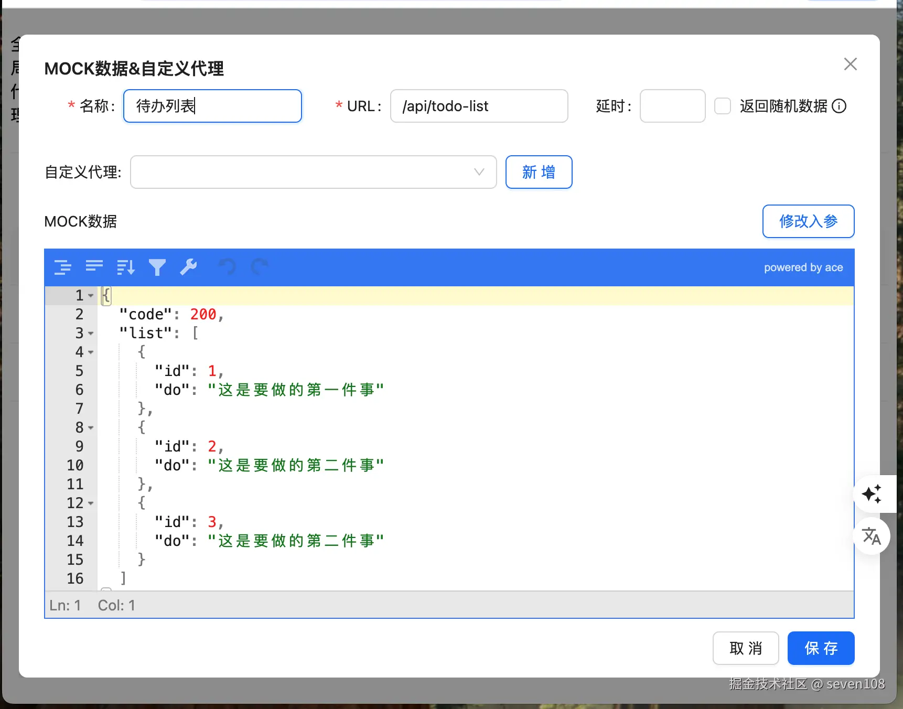
Task: Collapse the second list object at line 8
Action: [x=91, y=428]
